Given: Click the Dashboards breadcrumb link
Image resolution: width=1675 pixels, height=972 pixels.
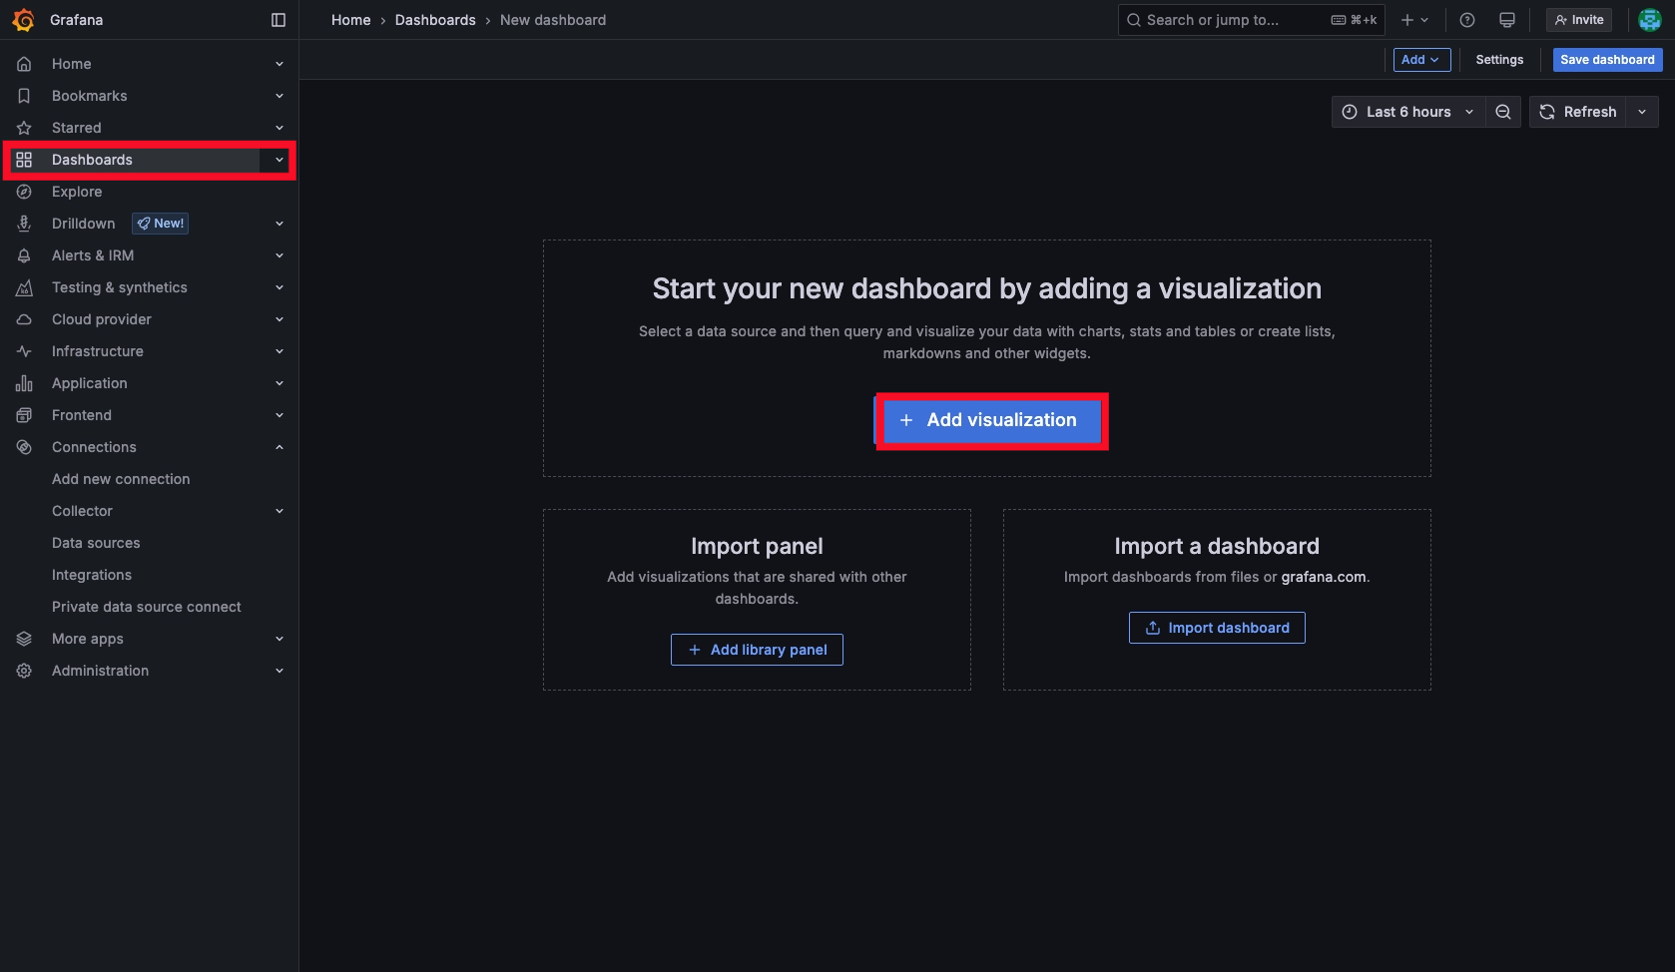Looking at the screenshot, I should [x=435, y=20].
